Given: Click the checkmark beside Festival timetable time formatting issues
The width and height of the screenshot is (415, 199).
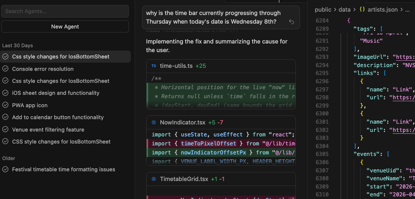Looking at the screenshot, I should (5, 169).
